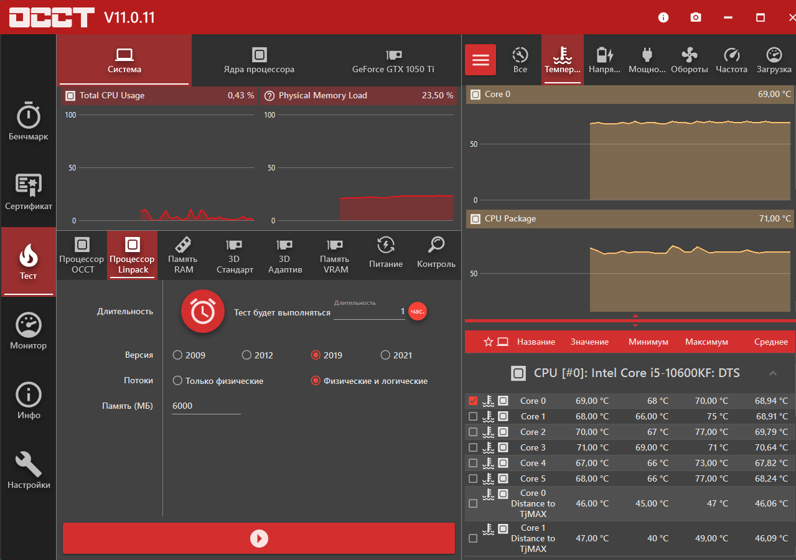This screenshot has width=796, height=560.
Task: Switch to the Система tab
Action: coord(124,60)
